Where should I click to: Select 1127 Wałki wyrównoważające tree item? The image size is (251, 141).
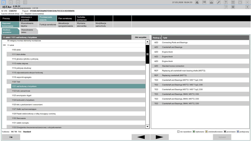pyautogui.click(x=76, y=109)
